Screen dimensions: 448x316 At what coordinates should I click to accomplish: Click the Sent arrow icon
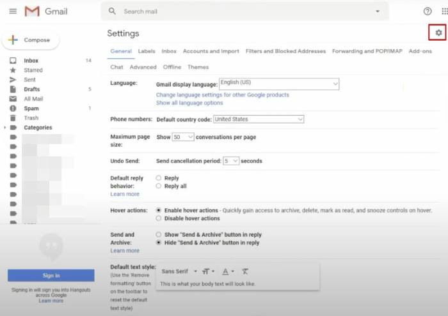pyautogui.click(x=13, y=80)
